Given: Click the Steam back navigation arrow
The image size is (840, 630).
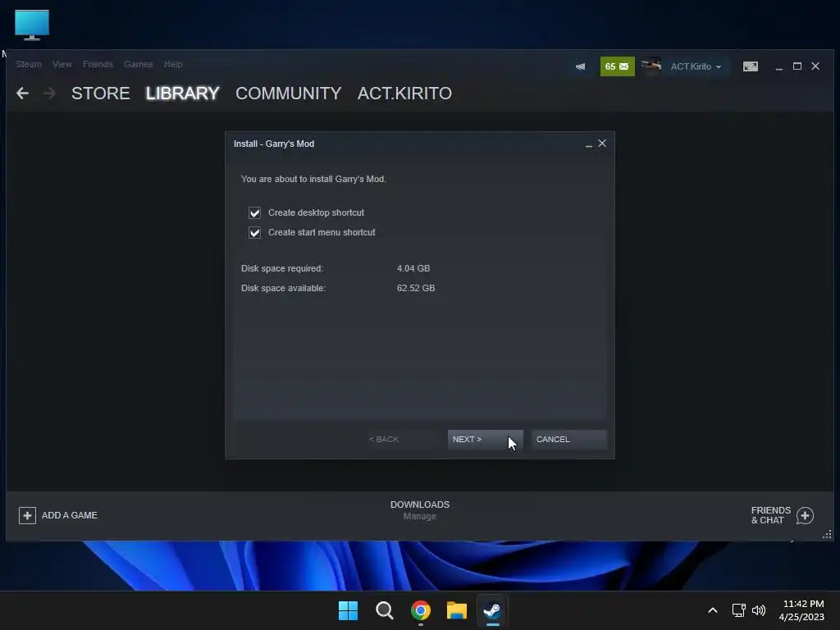Looking at the screenshot, I should pyautogui.click(x=22, y=94).
